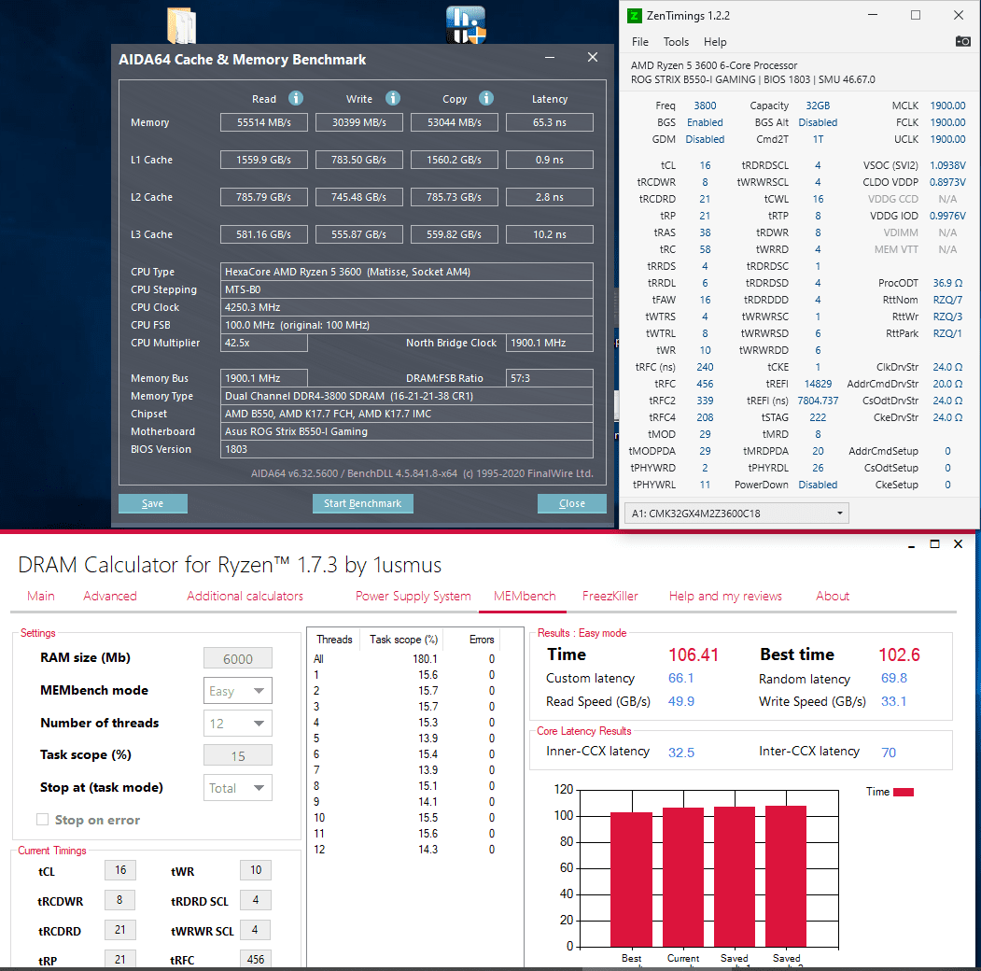
Task: Click the Copy info icon in AIDA64
Action: pyautogui.click(x=486, y=98)
